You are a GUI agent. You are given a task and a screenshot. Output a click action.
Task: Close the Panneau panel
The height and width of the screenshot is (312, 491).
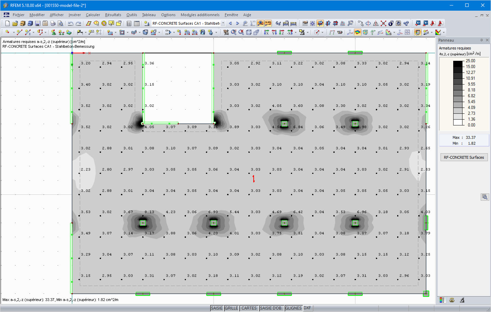coord(487,40)
